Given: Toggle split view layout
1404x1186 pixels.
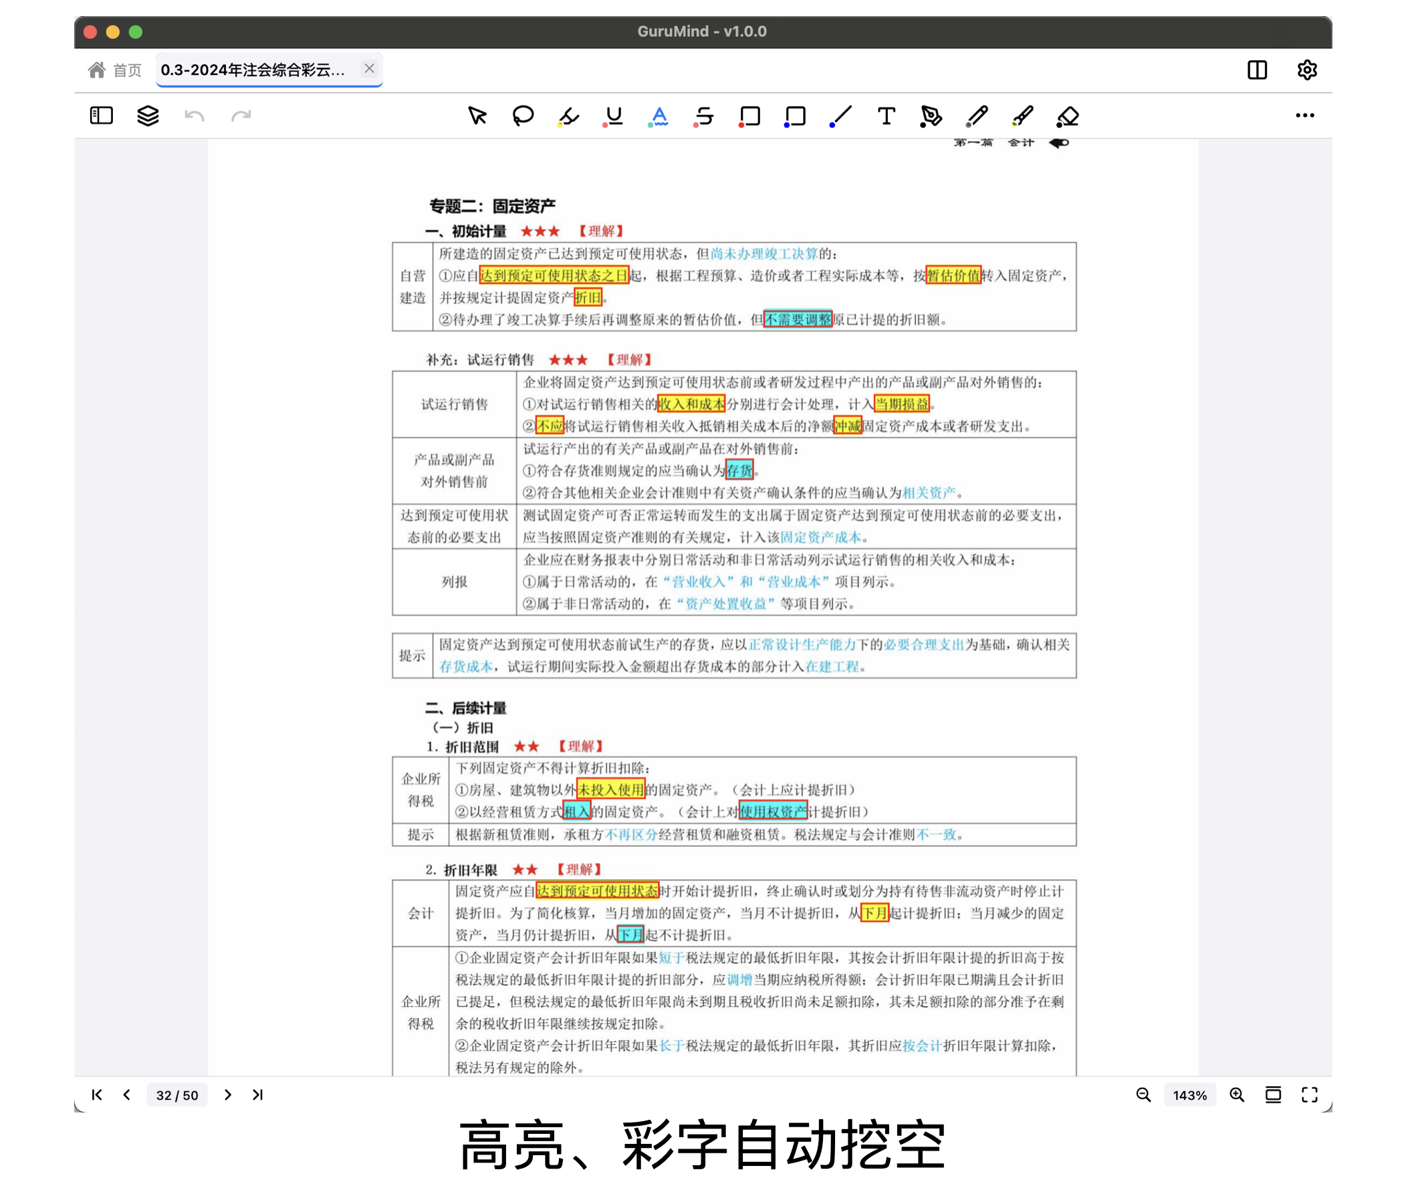Looking at the screenshot, I should [1257, 70].
